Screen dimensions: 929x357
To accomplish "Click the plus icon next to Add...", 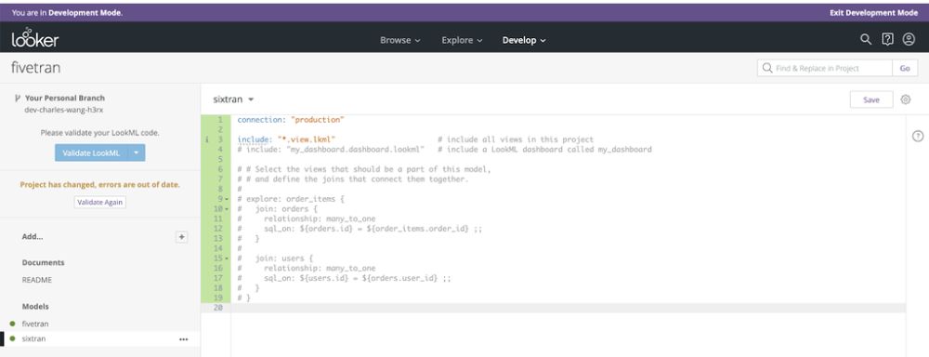I will pyautogui.click(x=182, y=237).
